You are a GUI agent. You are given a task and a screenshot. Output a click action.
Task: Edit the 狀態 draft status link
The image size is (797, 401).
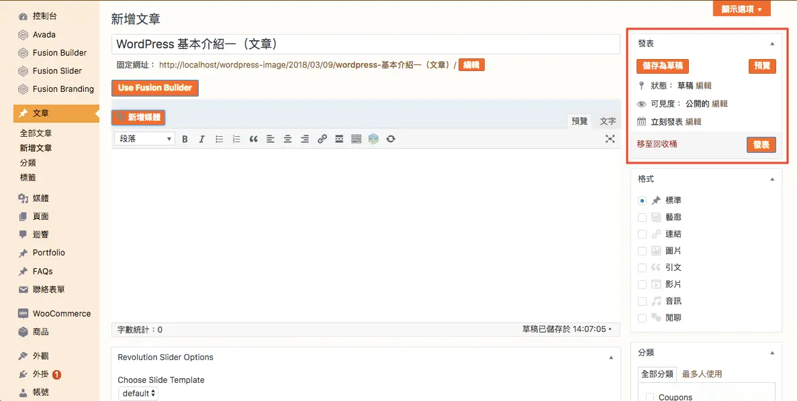pos(704,86)
